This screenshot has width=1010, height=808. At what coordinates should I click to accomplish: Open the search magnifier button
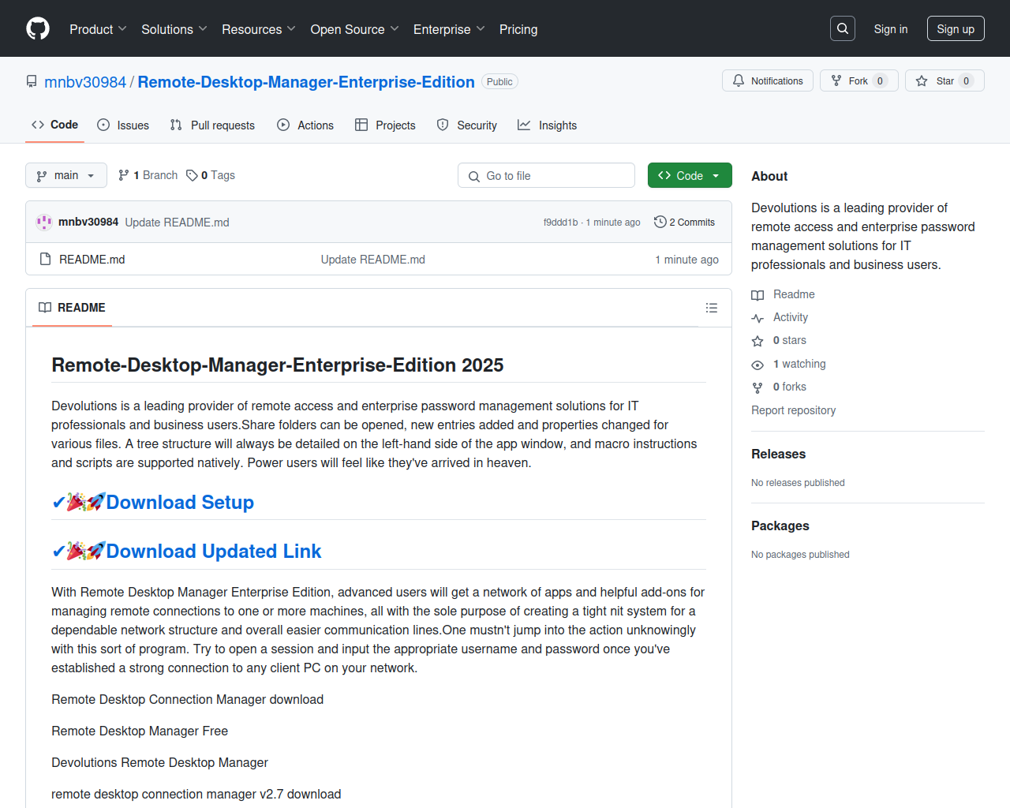[x=843, y=28]
